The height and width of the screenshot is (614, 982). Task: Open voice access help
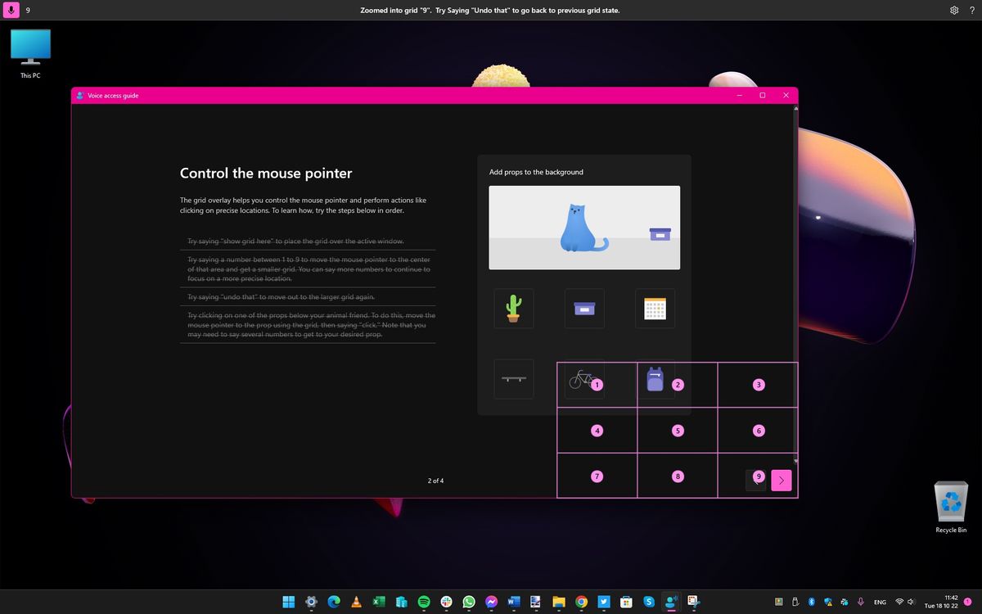pyautogui.click(x=972, y=10)
